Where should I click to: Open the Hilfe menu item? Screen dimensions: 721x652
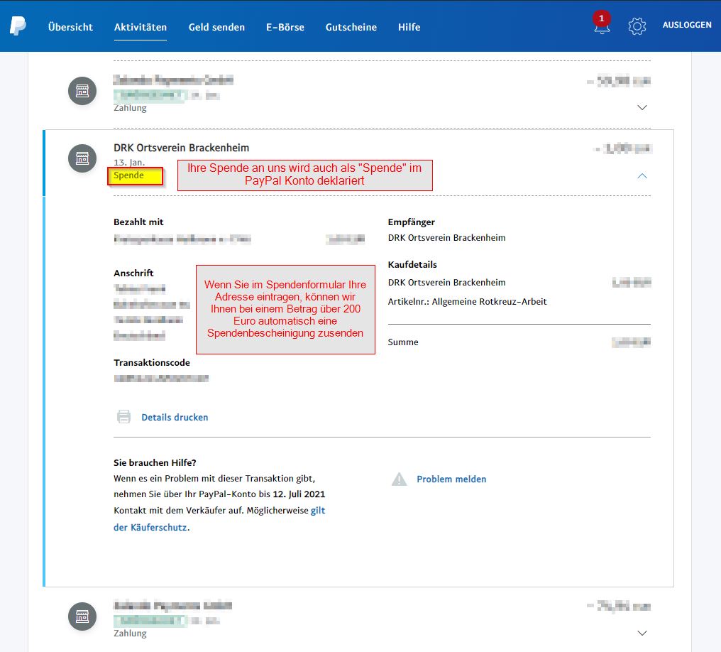click(409, 27)
